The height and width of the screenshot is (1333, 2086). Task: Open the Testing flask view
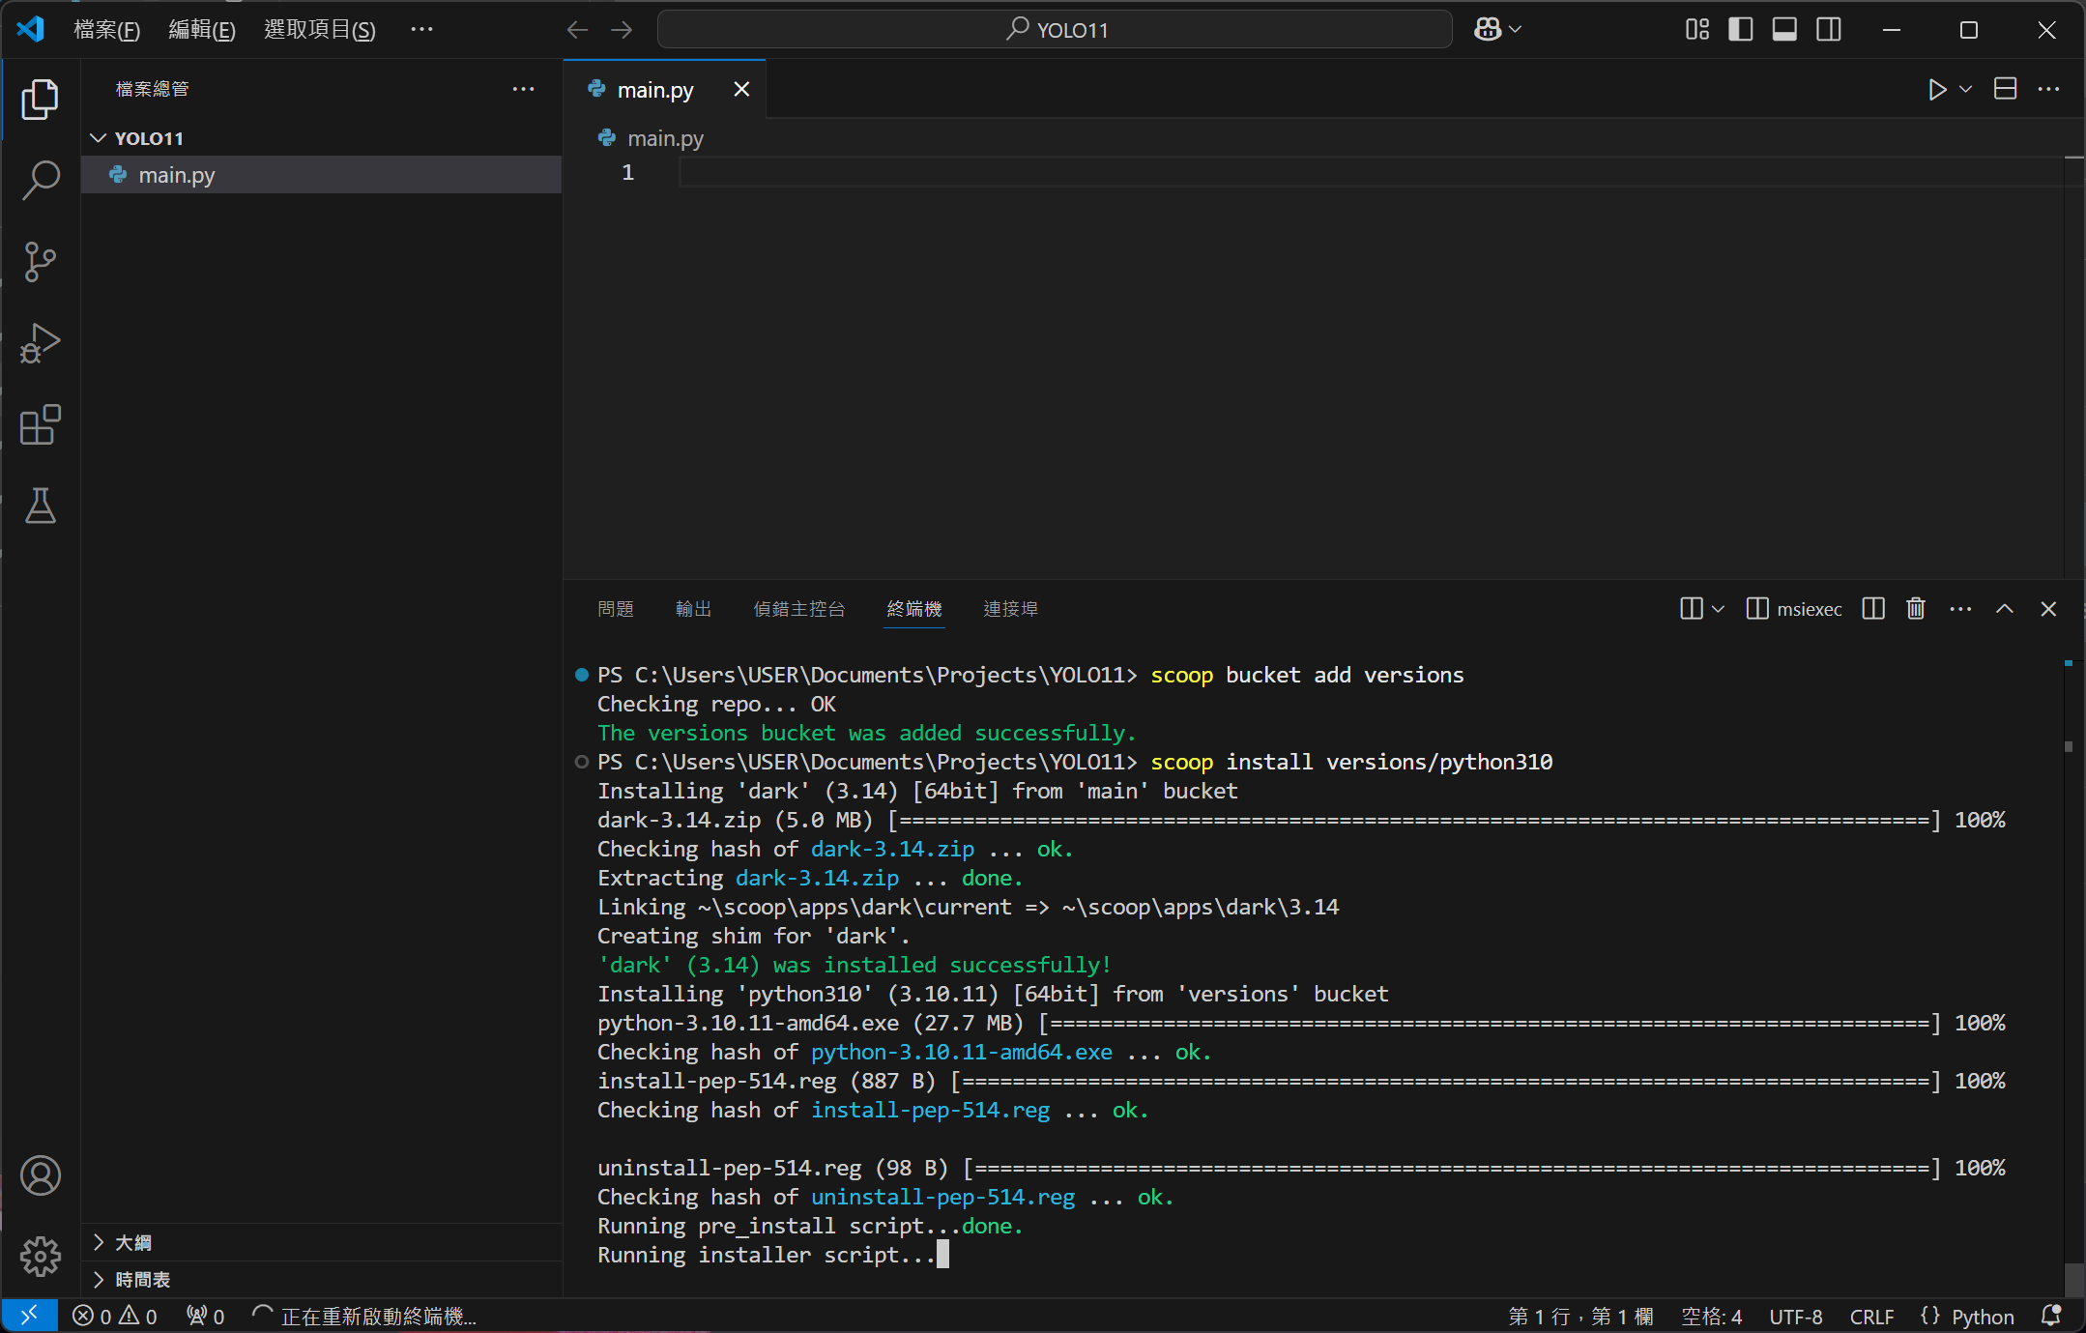(x=40, y=506)
